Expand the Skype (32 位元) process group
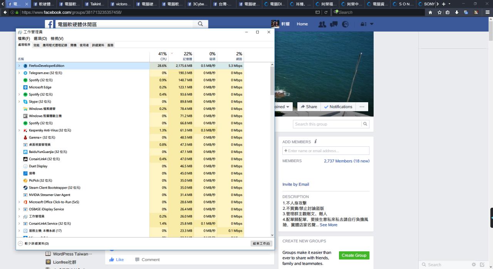 point(19,102)
